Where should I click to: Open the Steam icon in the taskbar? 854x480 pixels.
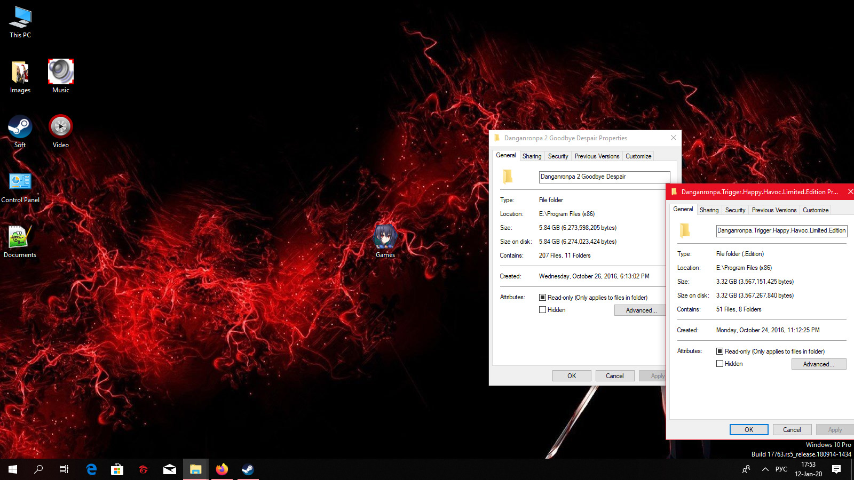coord(248,469)
